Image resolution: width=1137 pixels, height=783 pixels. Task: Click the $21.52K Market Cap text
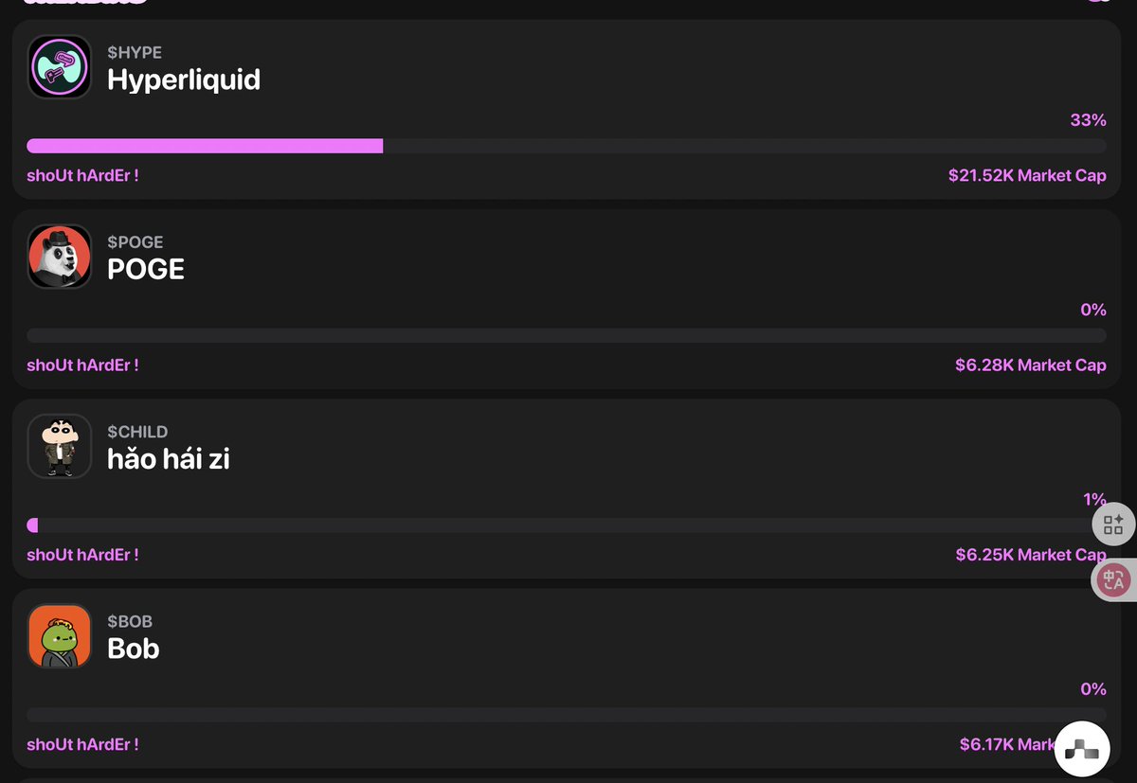(x=1027, y=175)
